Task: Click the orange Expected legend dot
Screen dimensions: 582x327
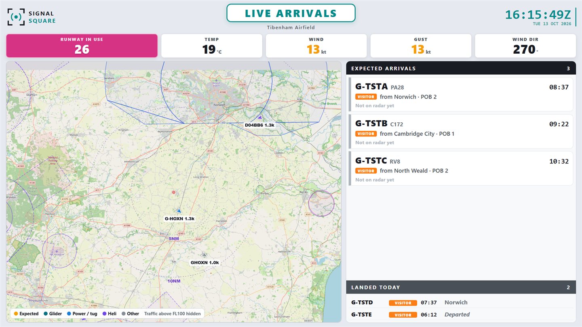Action: point(16,314)
